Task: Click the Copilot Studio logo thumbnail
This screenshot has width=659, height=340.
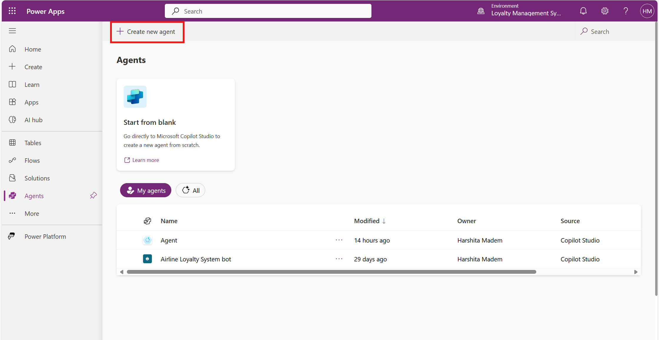Action: [135, 97]
